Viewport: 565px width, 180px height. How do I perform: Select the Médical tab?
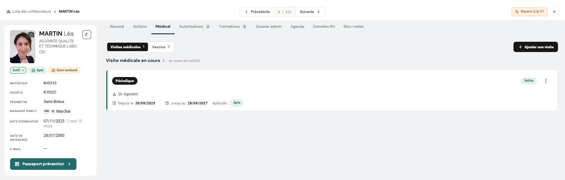[163, 27]
